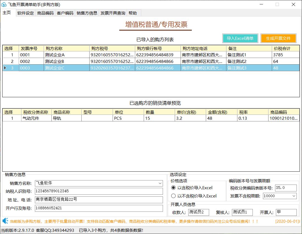This screenshot has height=234, width=302.
Task: Open the 销售方名称 dropdown
Action: (159, 183)
